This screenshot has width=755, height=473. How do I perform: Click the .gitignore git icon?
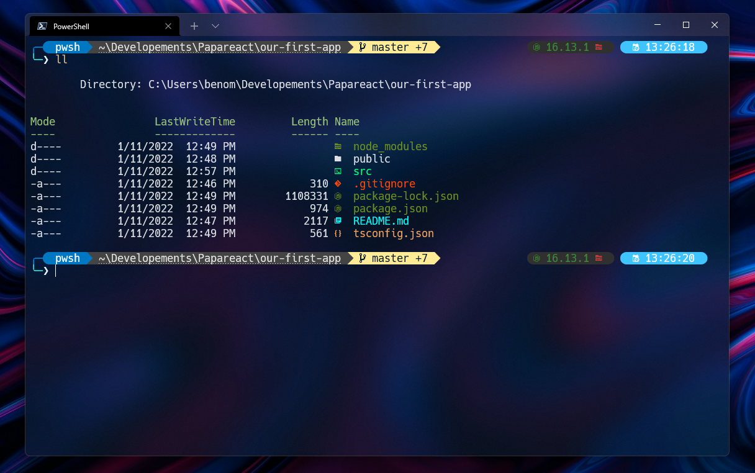click(x=338, y=184)
